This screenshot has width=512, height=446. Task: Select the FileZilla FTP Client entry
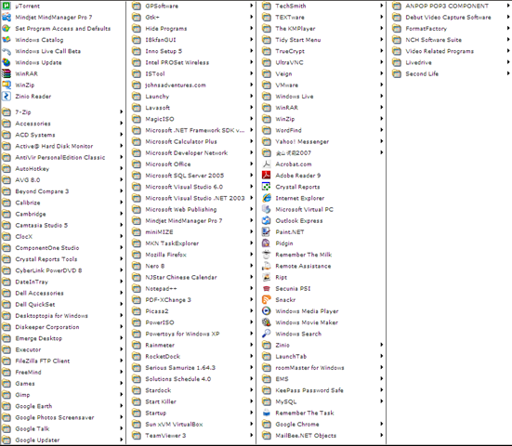coord(63,361)
